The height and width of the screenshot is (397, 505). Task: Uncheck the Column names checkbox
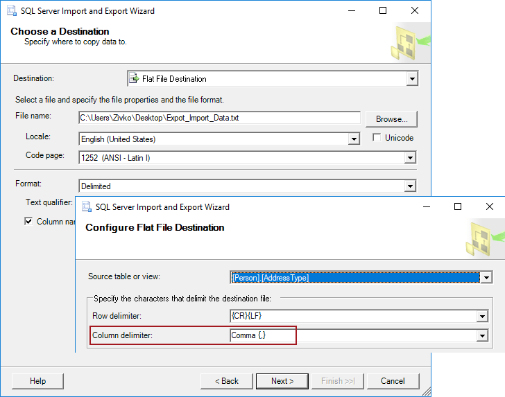28,221
